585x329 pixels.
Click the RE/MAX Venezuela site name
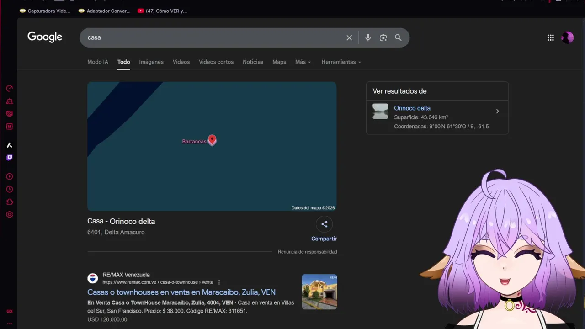(126, 275)
